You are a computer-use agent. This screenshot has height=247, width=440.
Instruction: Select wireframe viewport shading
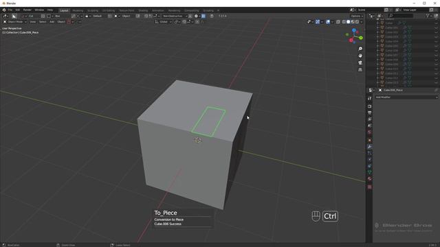tap(344, 21)
